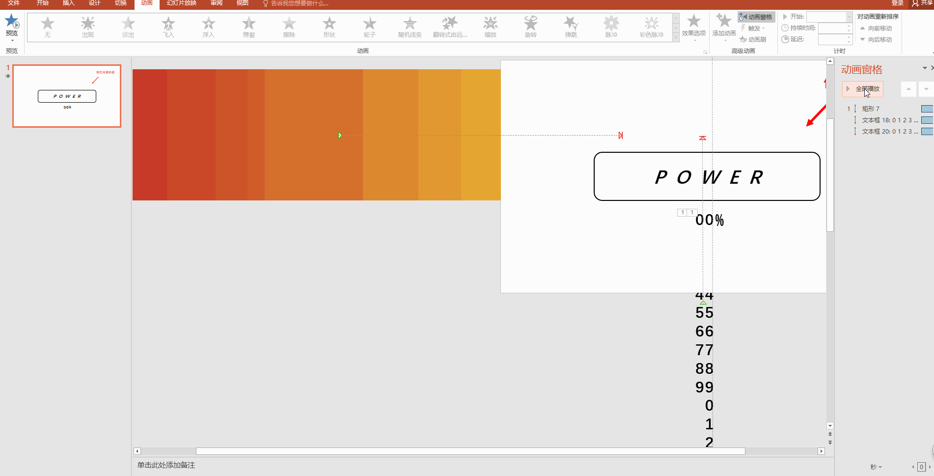Image resolution: width=934 pixels, height=476 pixels.
Task: Open the Transitions (切换) tab
Action: pos(121,3)
